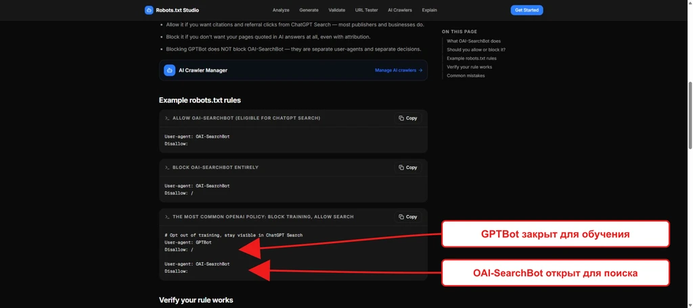Open the Analyze page in top navigation

coord(281,10)
